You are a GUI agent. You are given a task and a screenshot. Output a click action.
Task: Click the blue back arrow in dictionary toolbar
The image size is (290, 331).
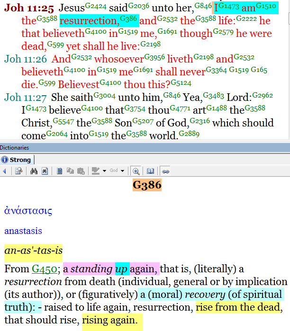tap(4, 171)
